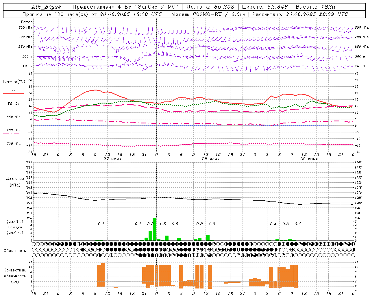Click the Облачность row label

pyautogui.click(x=15, y=251)
